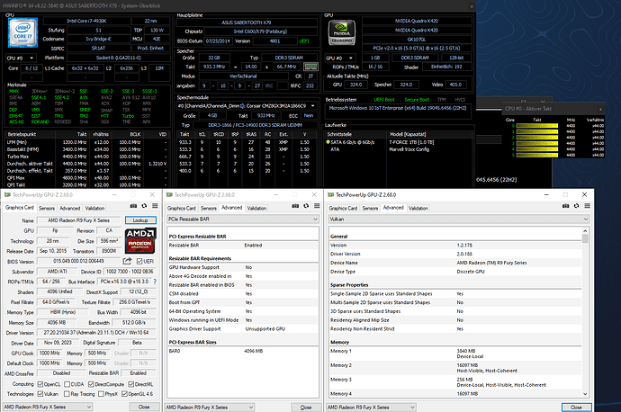This screenshot has width=621, height=412.
Task: Click the screenshot camera in the right GPU-Z window
Action: click(565, 206)
